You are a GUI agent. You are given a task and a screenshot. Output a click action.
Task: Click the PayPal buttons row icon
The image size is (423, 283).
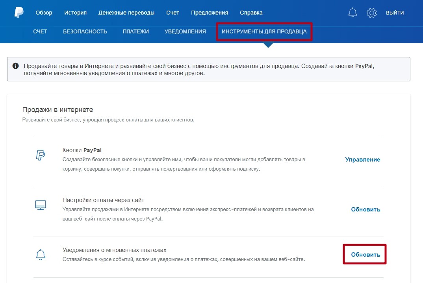point(41,155)
